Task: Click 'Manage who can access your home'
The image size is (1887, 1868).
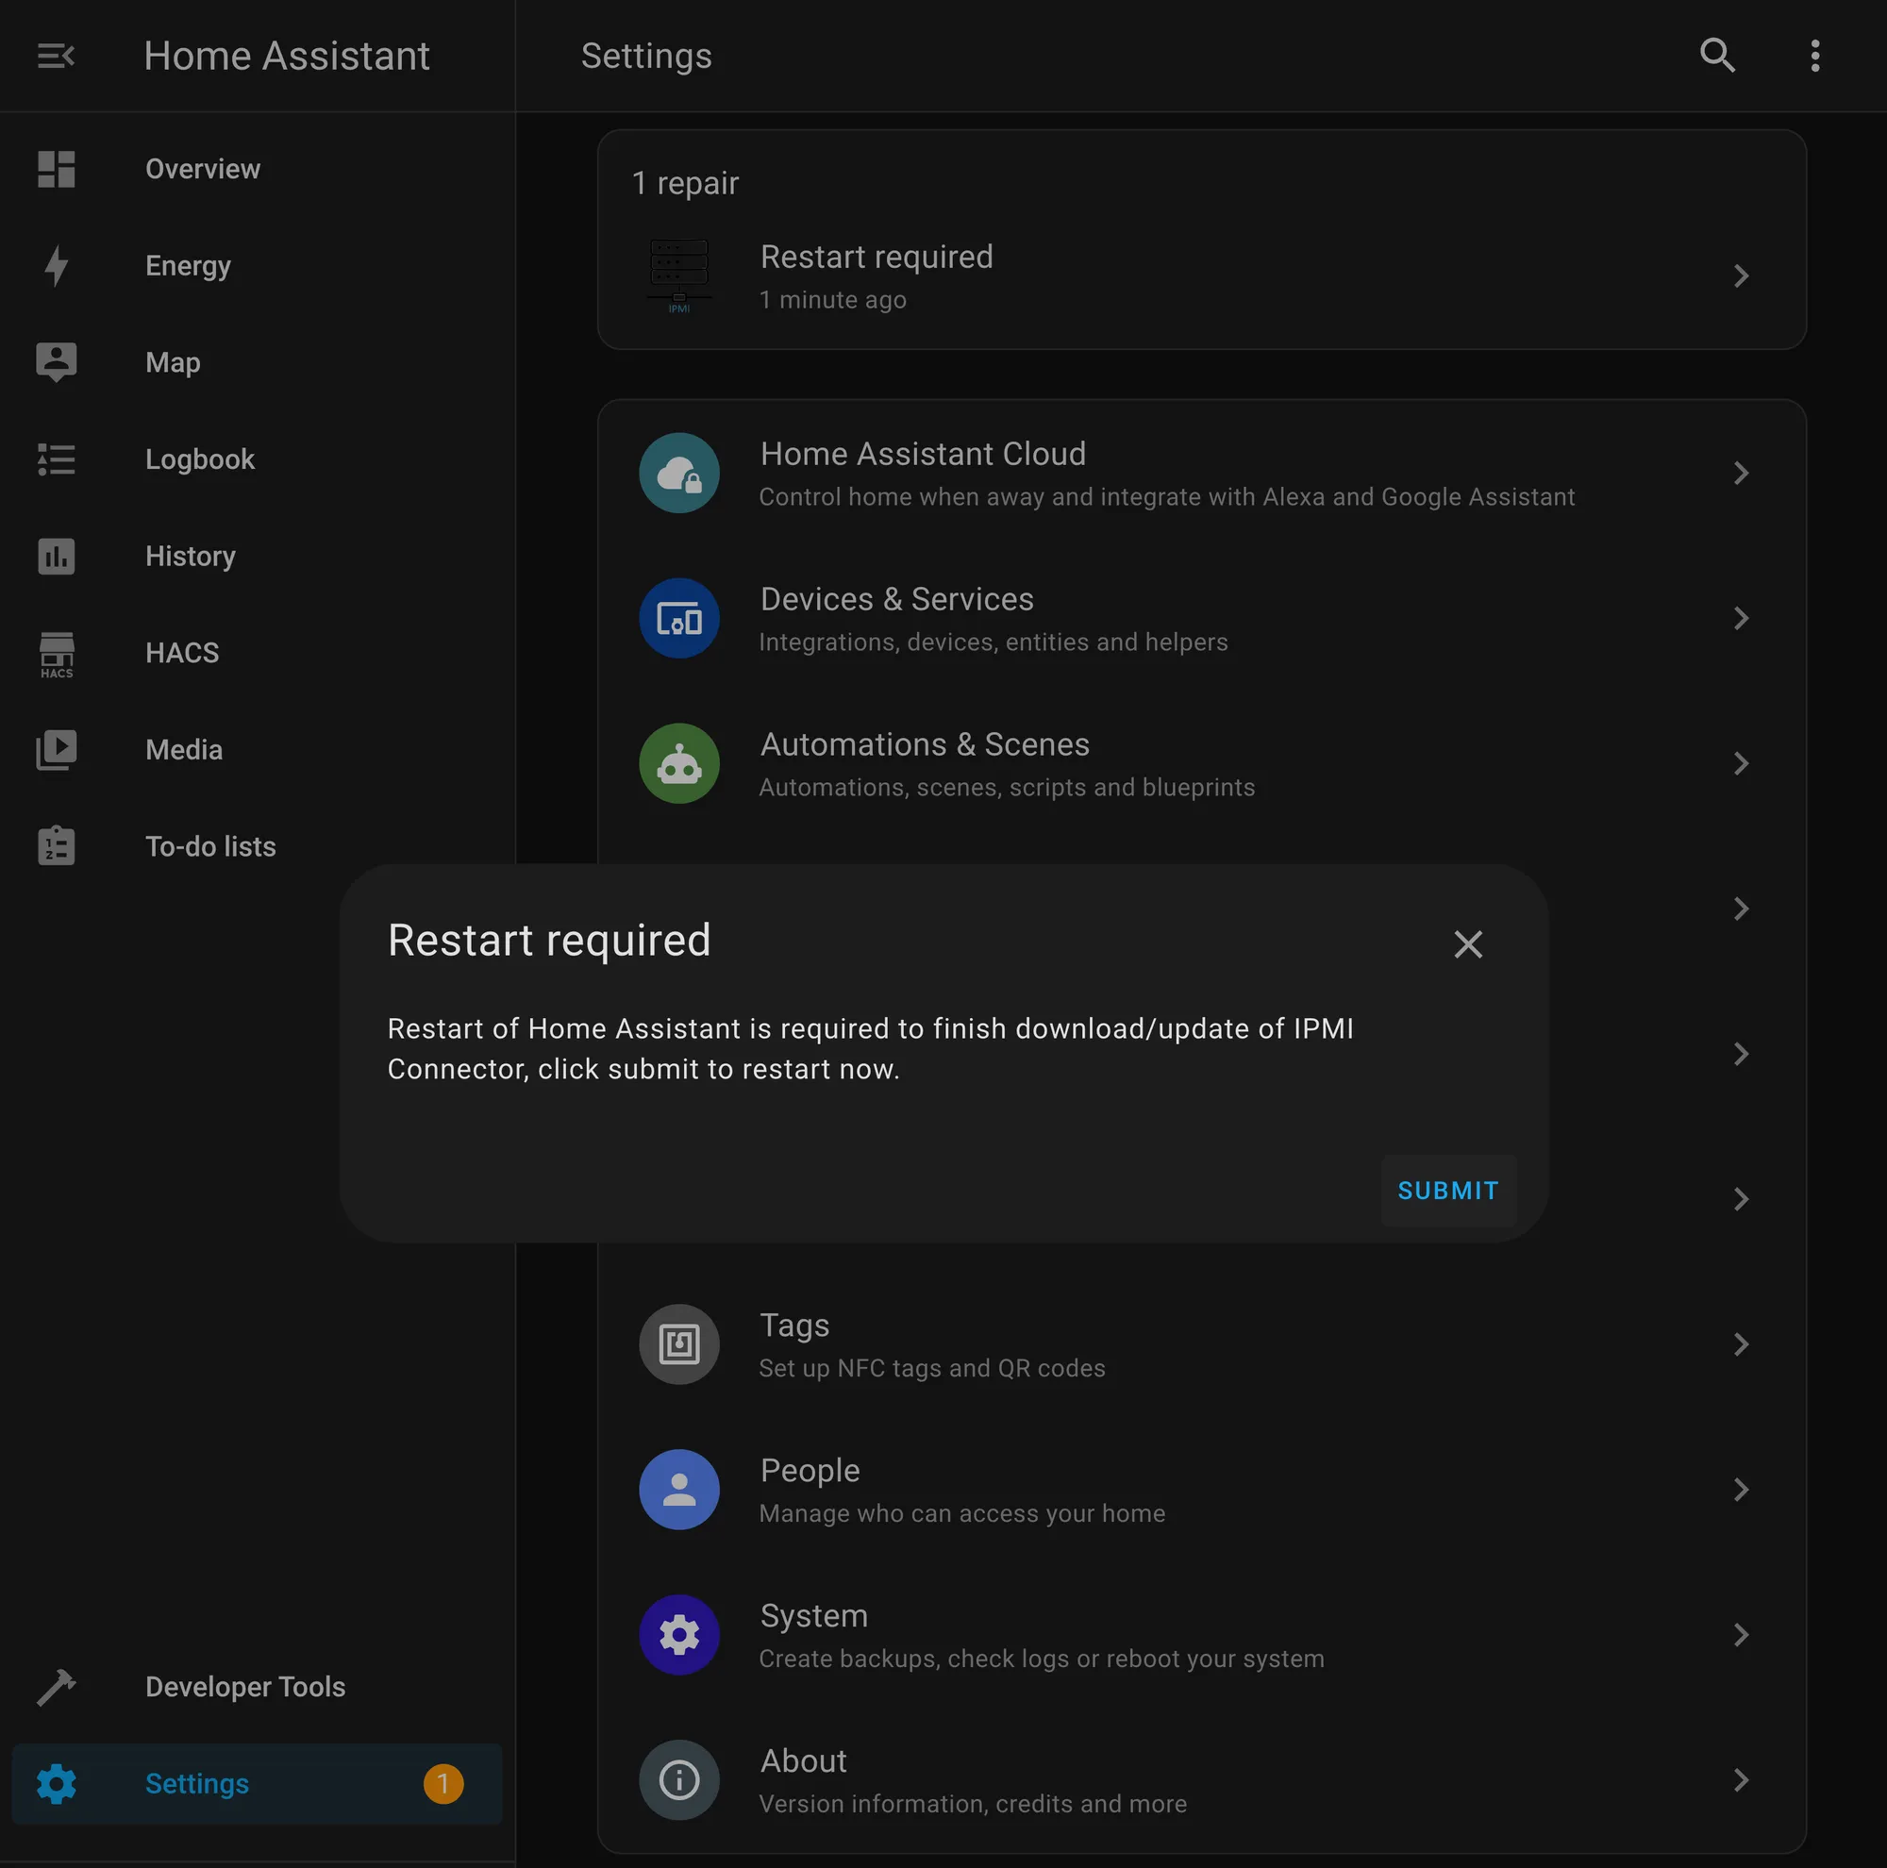Action: tap(962, 1513)
